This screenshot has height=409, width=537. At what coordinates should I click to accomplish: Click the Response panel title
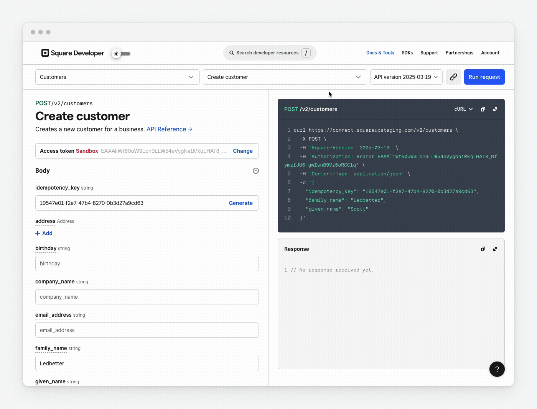[x=297, y=249]
